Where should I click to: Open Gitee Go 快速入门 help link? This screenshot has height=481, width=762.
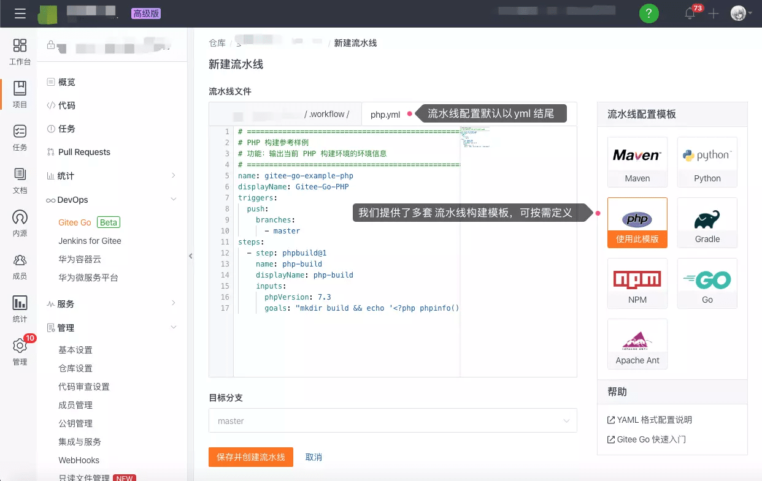pos(647,439)
